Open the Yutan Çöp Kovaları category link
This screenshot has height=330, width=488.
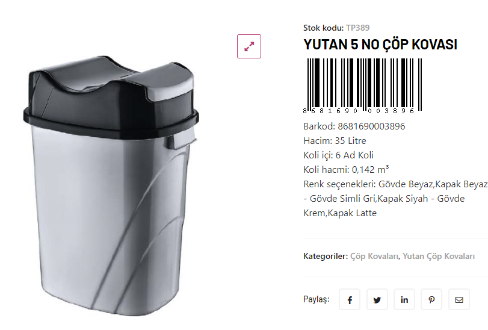pos(439,256)
